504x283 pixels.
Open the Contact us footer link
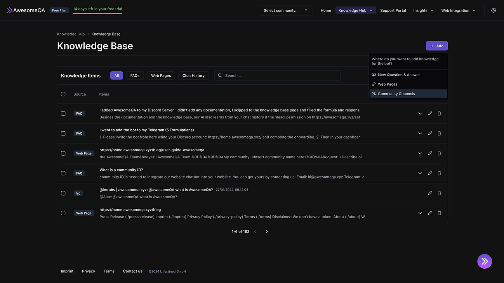point(132,271)
